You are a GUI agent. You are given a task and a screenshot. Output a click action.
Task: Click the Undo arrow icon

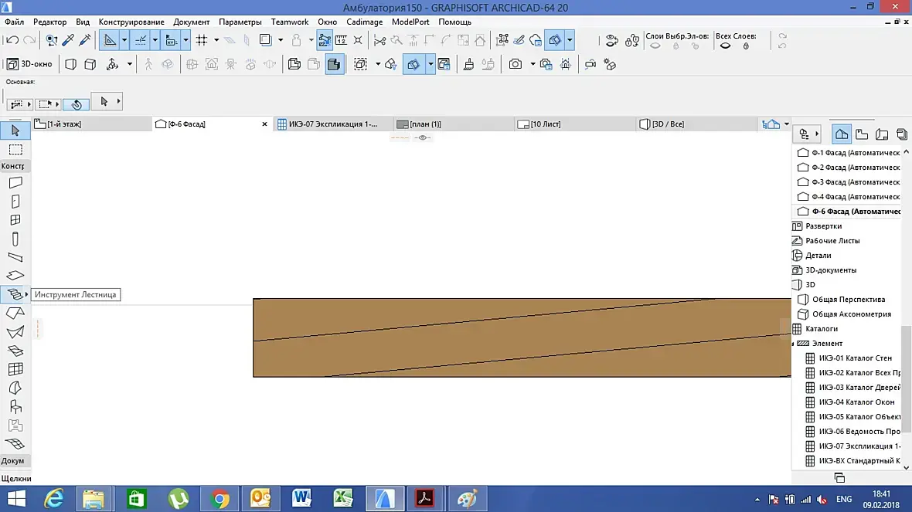(x=13, y=40)
